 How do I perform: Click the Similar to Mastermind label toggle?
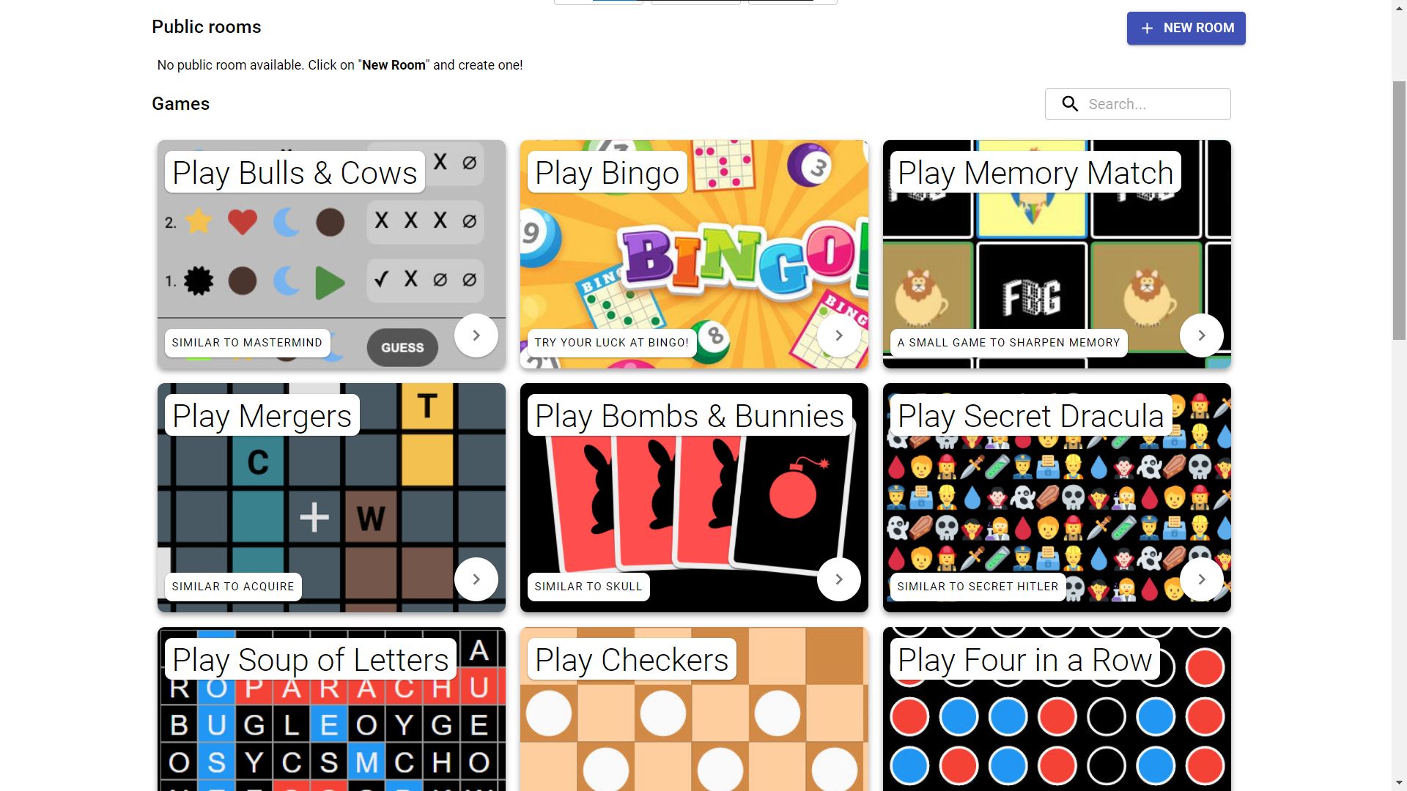[246, 343]
